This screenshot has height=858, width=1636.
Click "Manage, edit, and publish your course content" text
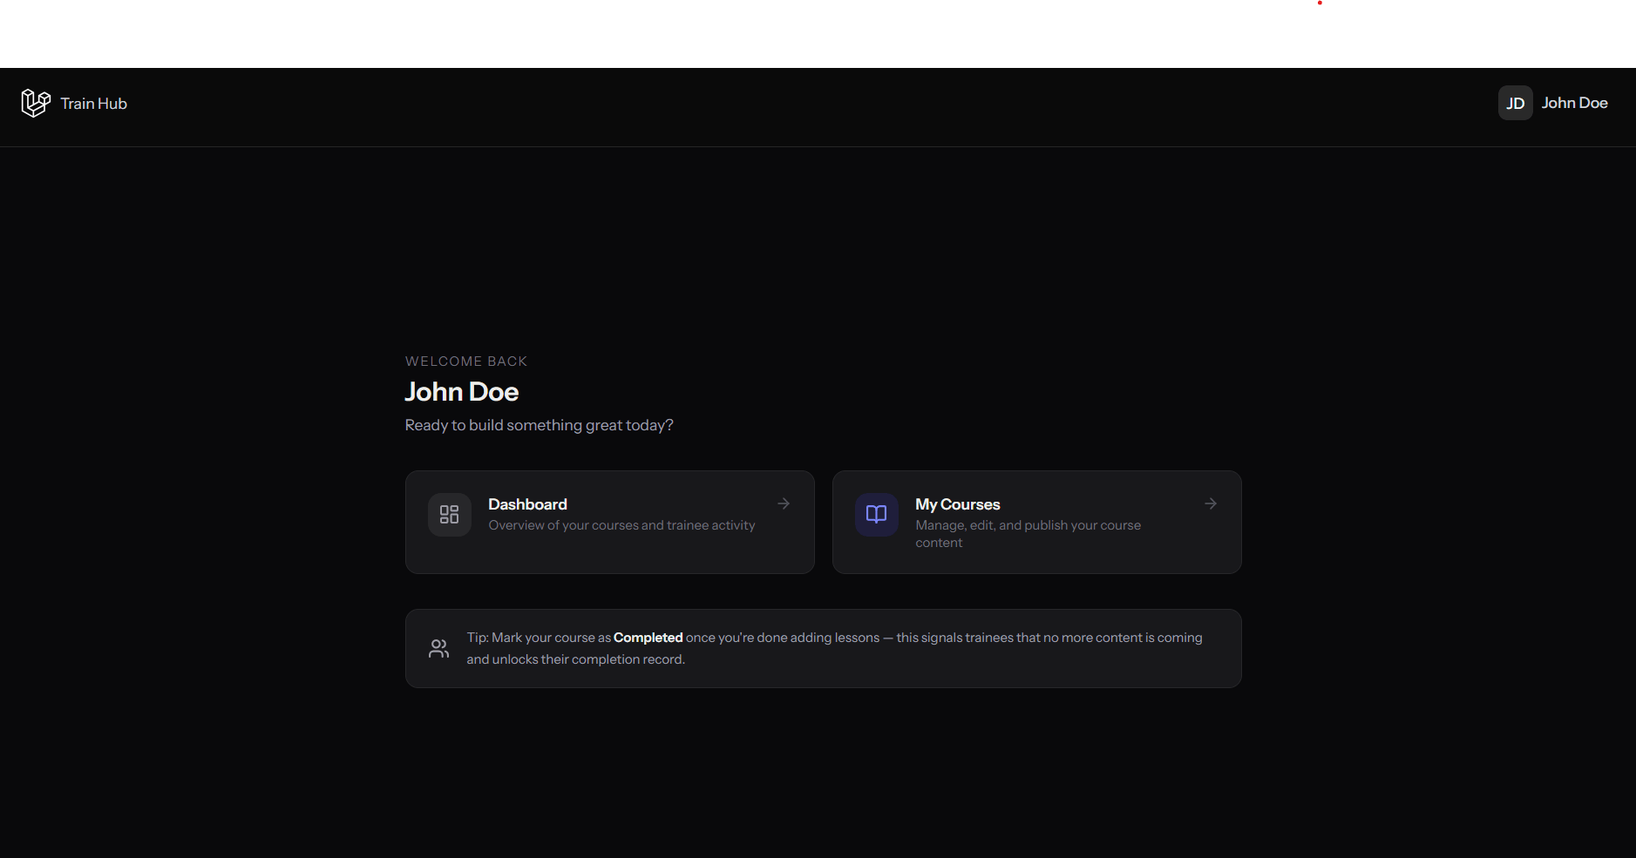(1028, 534)
